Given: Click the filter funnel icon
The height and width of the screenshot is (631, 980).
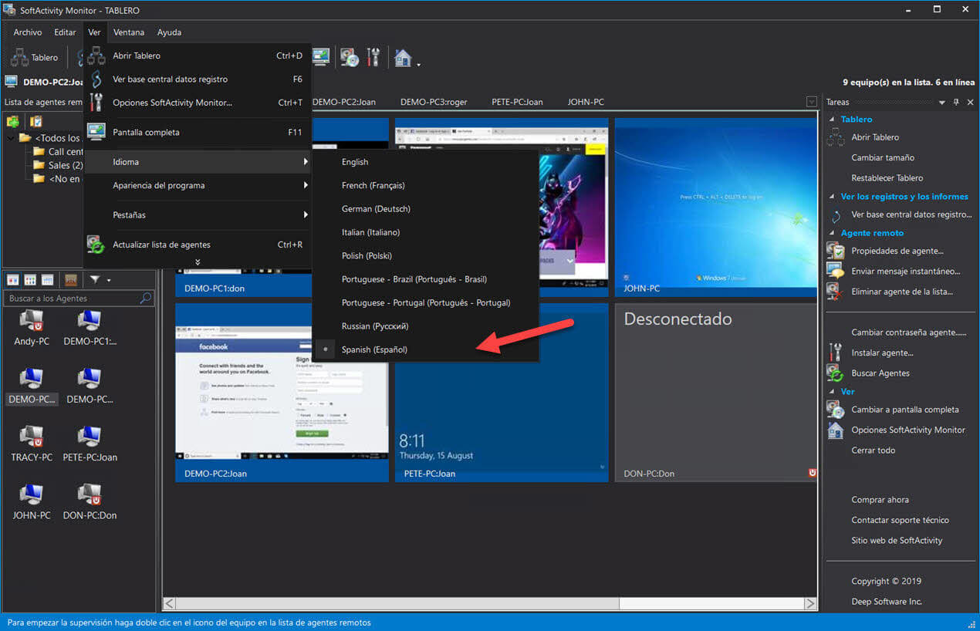Looking at the screenshot, I should (95, 279).
